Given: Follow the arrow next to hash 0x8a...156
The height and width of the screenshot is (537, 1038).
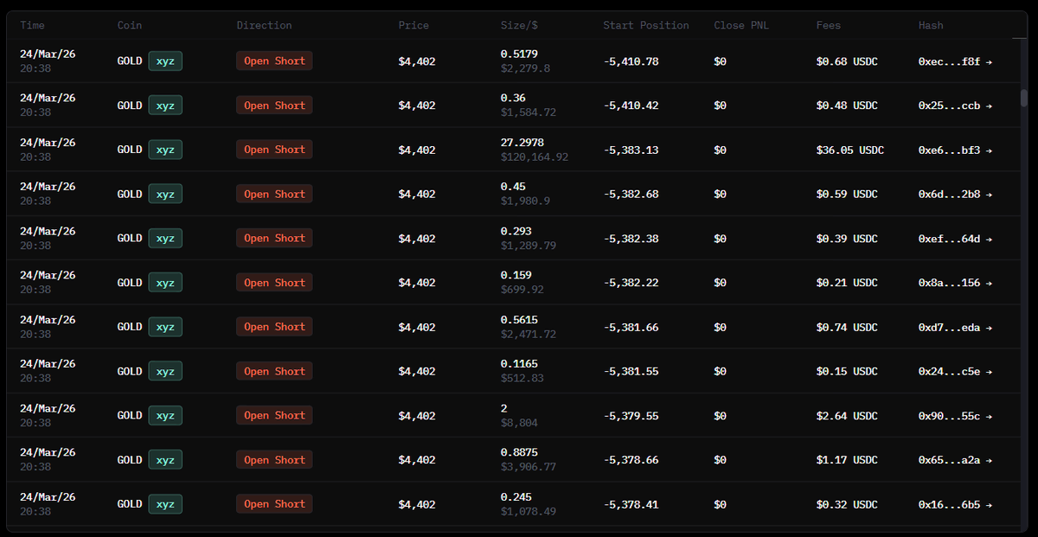Looking at the screenshot, I should point(989,284).
